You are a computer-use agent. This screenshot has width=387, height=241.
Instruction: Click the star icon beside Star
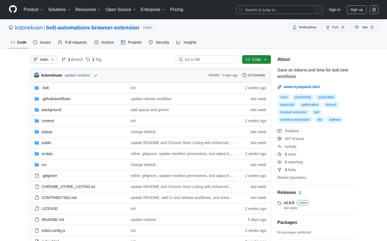[x=357, y=27]
